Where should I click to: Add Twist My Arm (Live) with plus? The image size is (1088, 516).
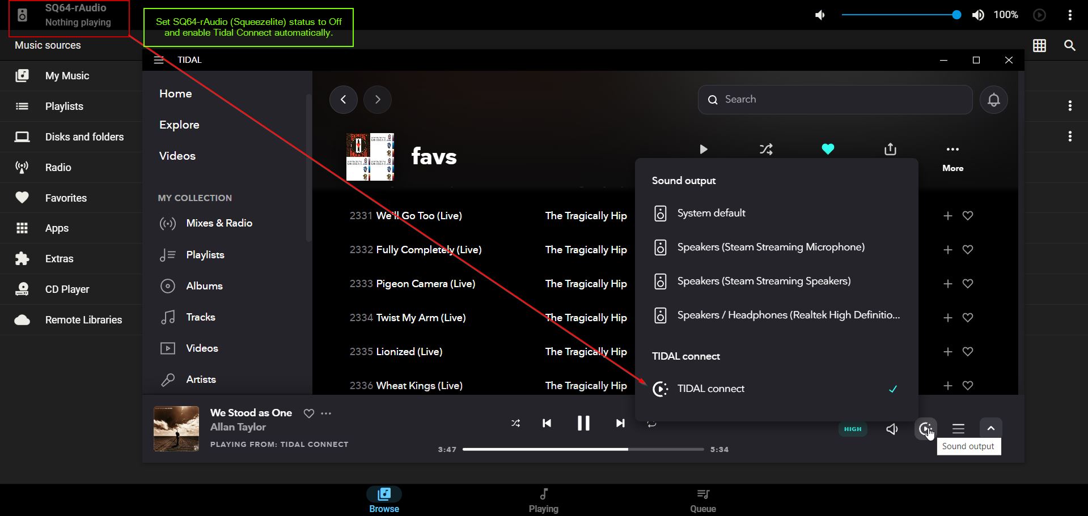(x=947, y=318)
